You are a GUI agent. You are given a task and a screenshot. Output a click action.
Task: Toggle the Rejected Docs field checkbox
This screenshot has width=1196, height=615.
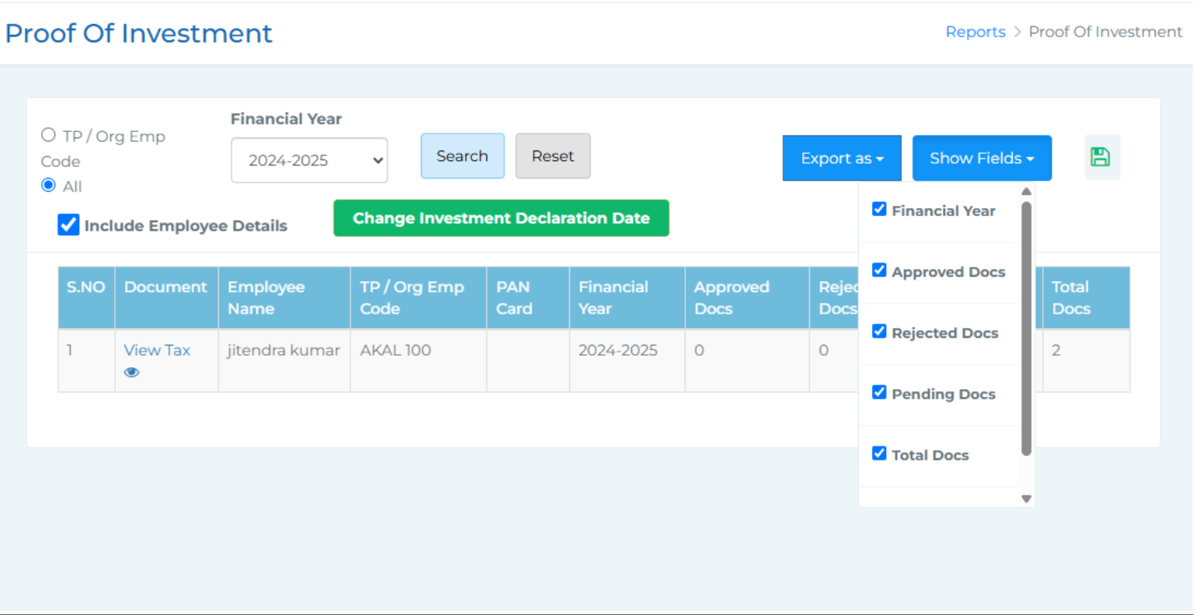tap(879, 332)
